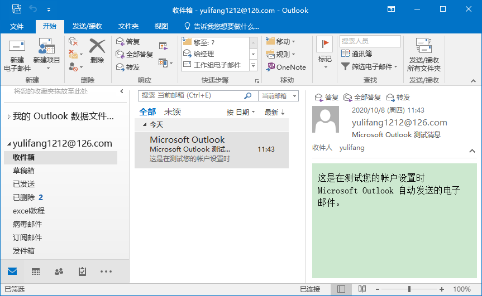The height and width of the screenshot is (296, 482).
Task: Choose quick step 给经理
Action: coord(215,54)
